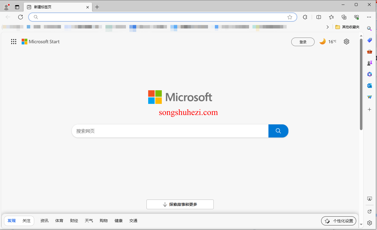Screen dimensions: 377x230
Task: Open sidebar Shopping tag icon
Action: click(370, 40)
